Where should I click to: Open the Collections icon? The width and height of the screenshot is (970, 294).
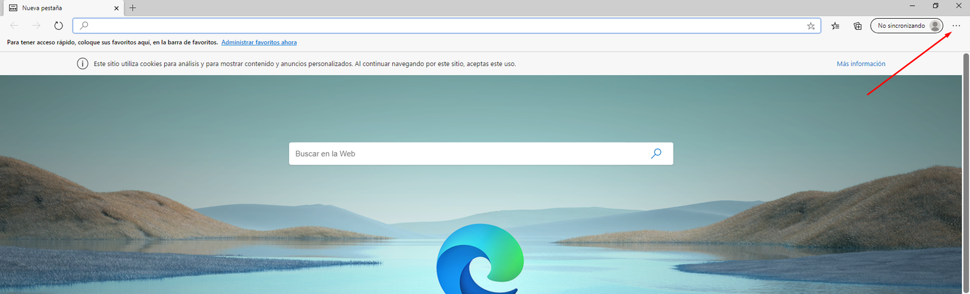[857, 26]
